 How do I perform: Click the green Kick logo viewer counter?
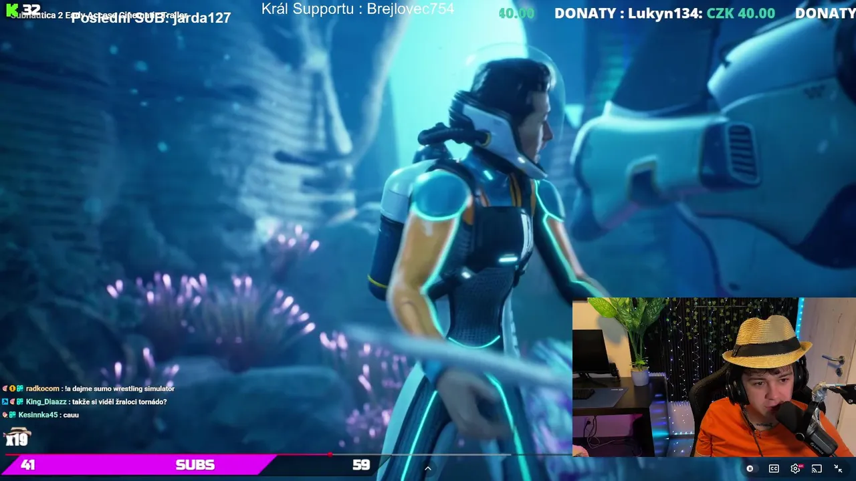[x=23, y=9]
